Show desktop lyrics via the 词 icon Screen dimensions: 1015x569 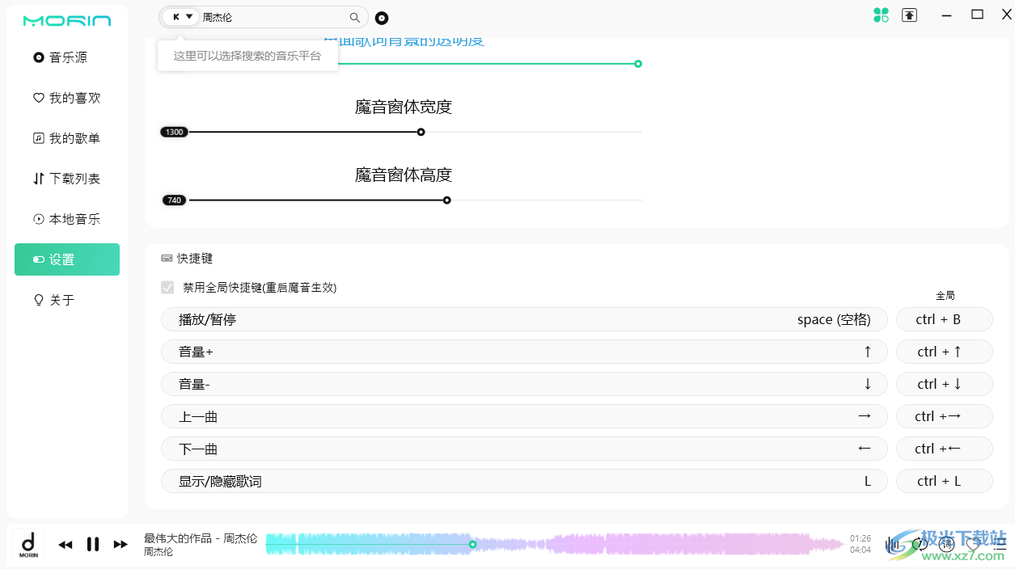pos(946,544)
